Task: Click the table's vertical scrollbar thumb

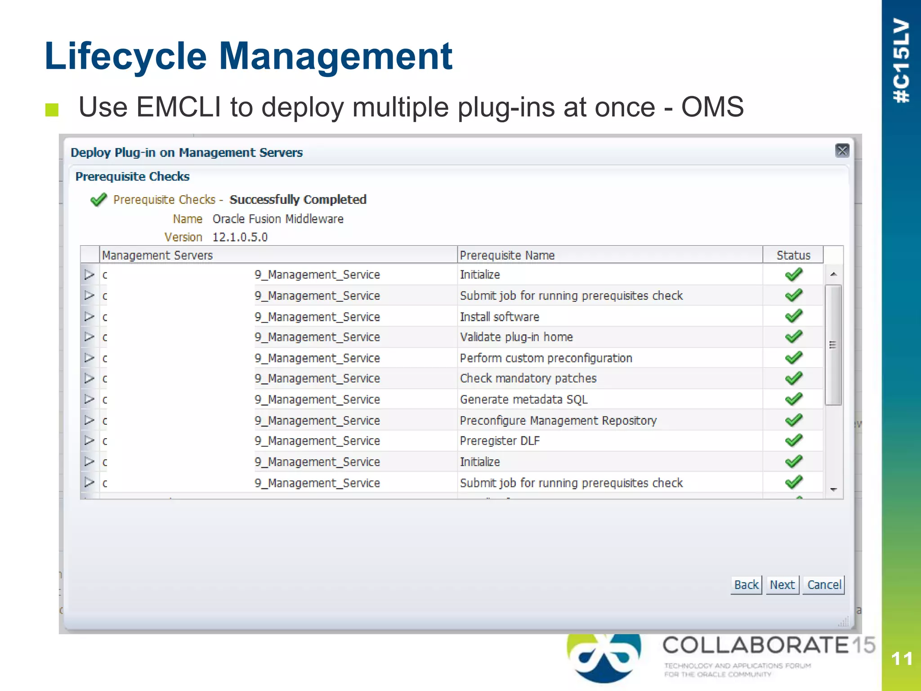Action: coord(833,345)
